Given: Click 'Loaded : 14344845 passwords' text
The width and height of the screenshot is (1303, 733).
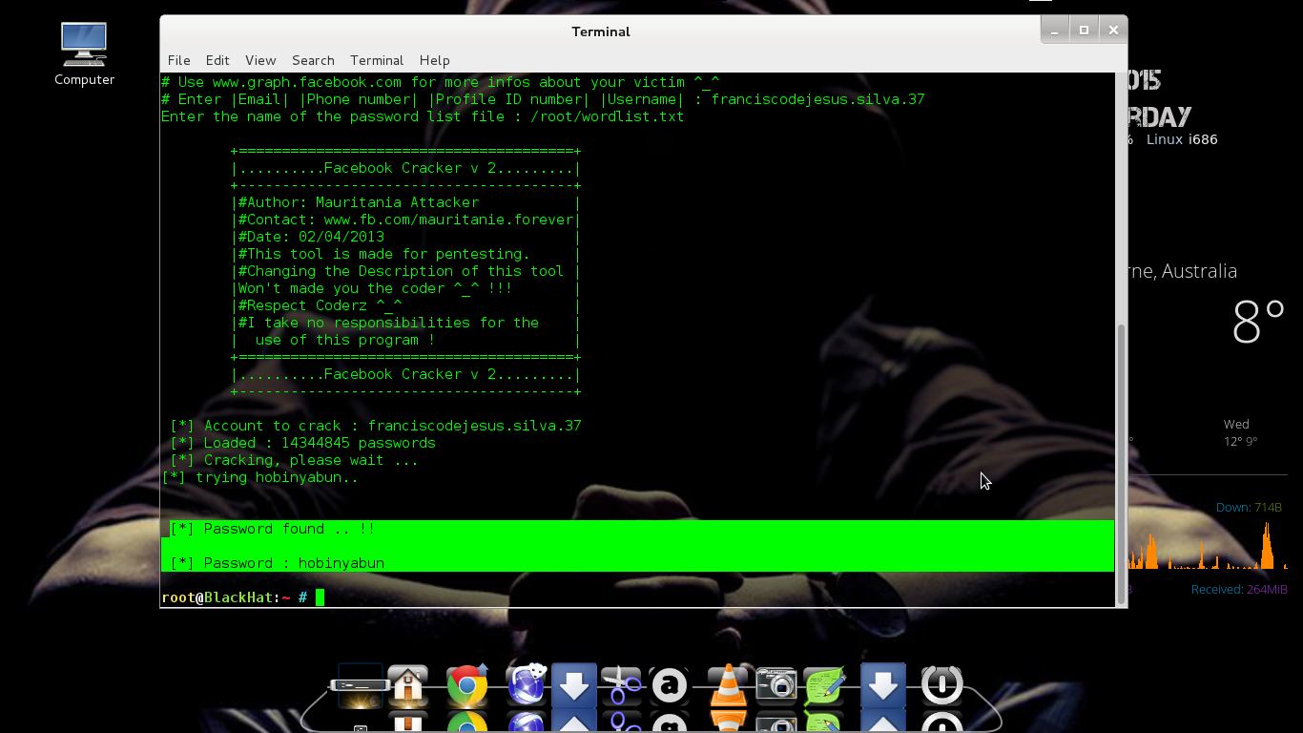Looking at the screenshot, I should (320, 443).
